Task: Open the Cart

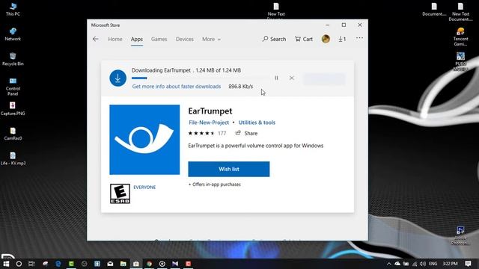Action: point(304,39)
